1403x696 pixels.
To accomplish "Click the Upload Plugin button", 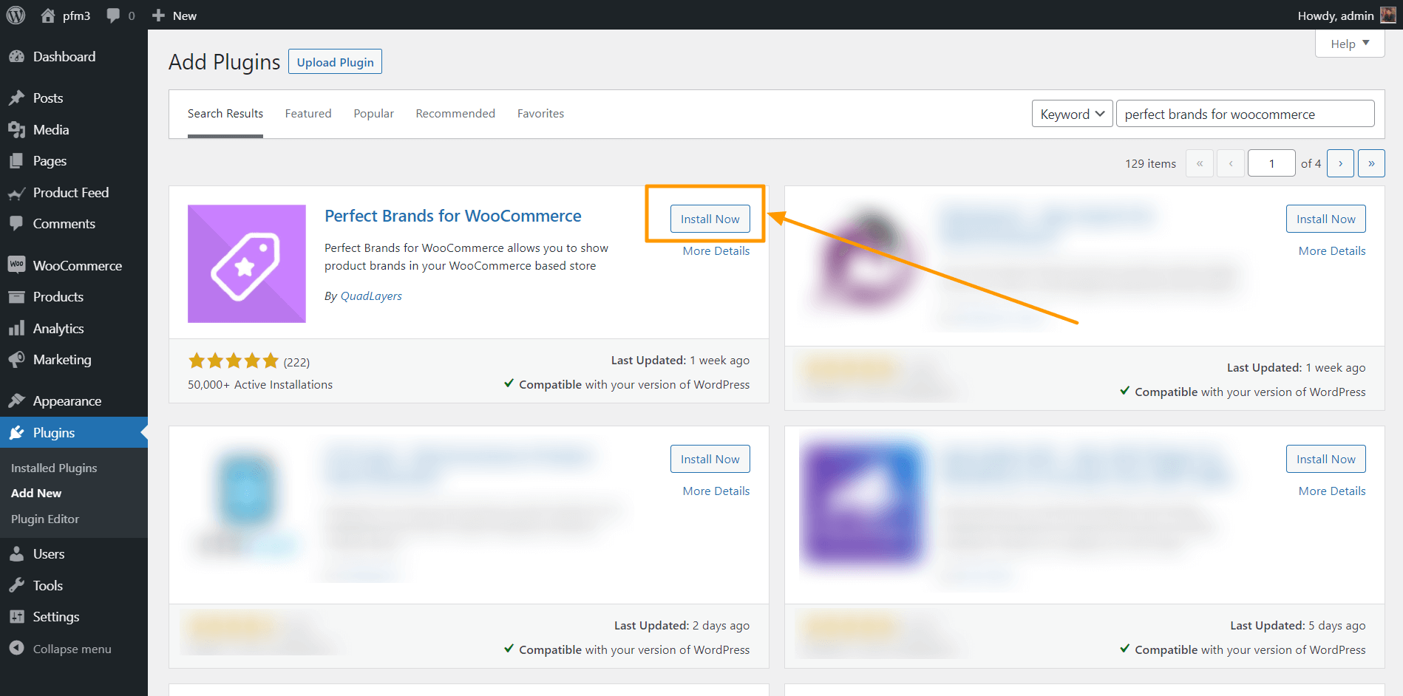I will pos(335,62).
